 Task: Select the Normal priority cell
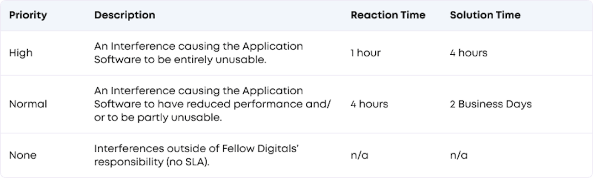click(28, 104)
